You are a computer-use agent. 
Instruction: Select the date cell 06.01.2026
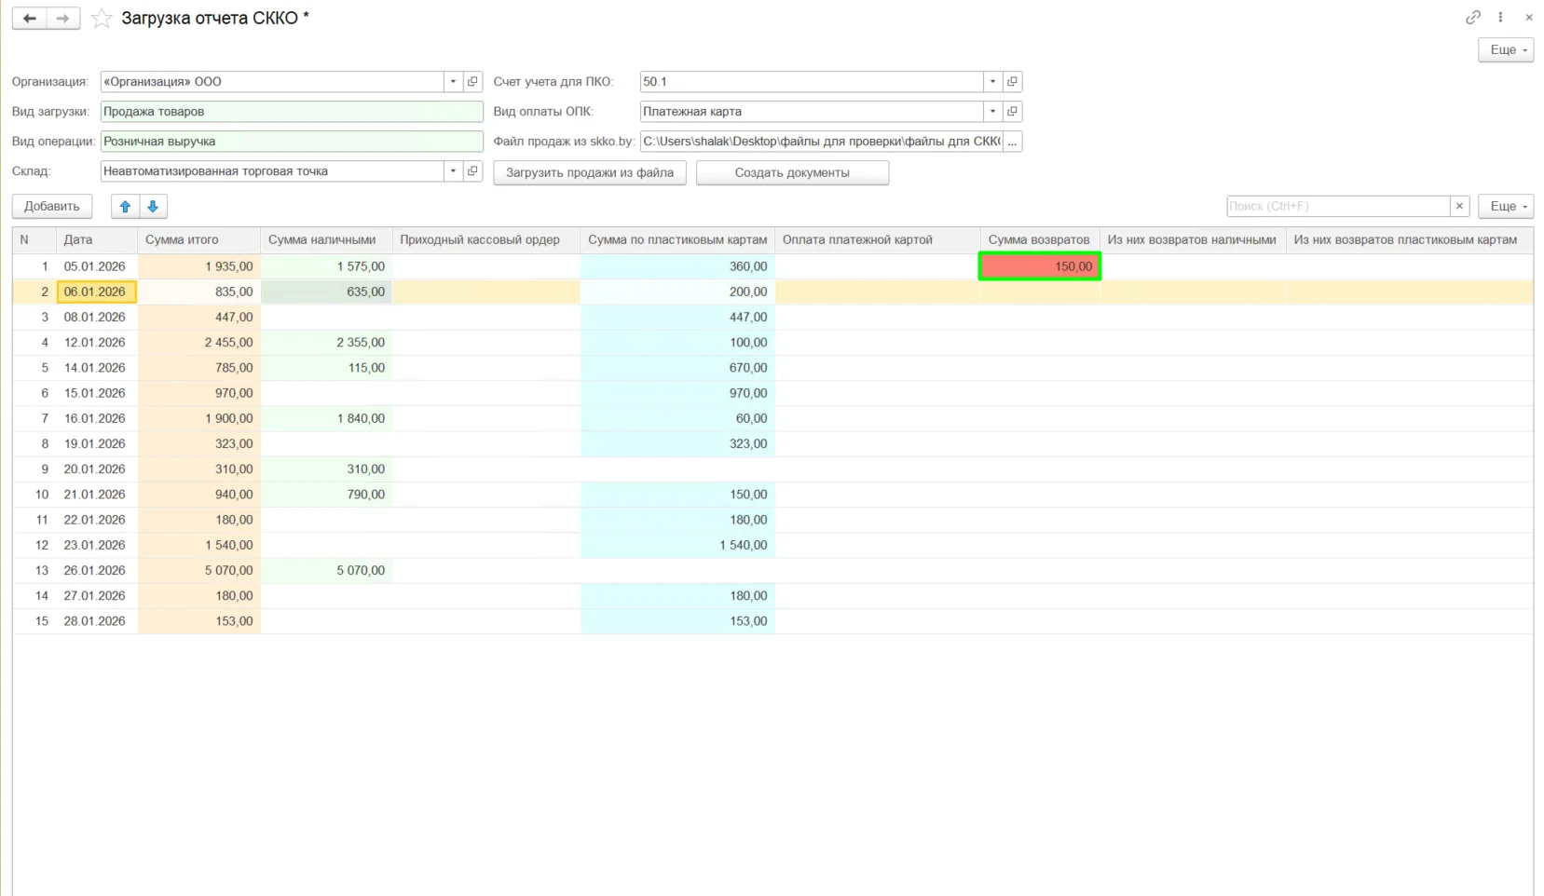(97, 292)
